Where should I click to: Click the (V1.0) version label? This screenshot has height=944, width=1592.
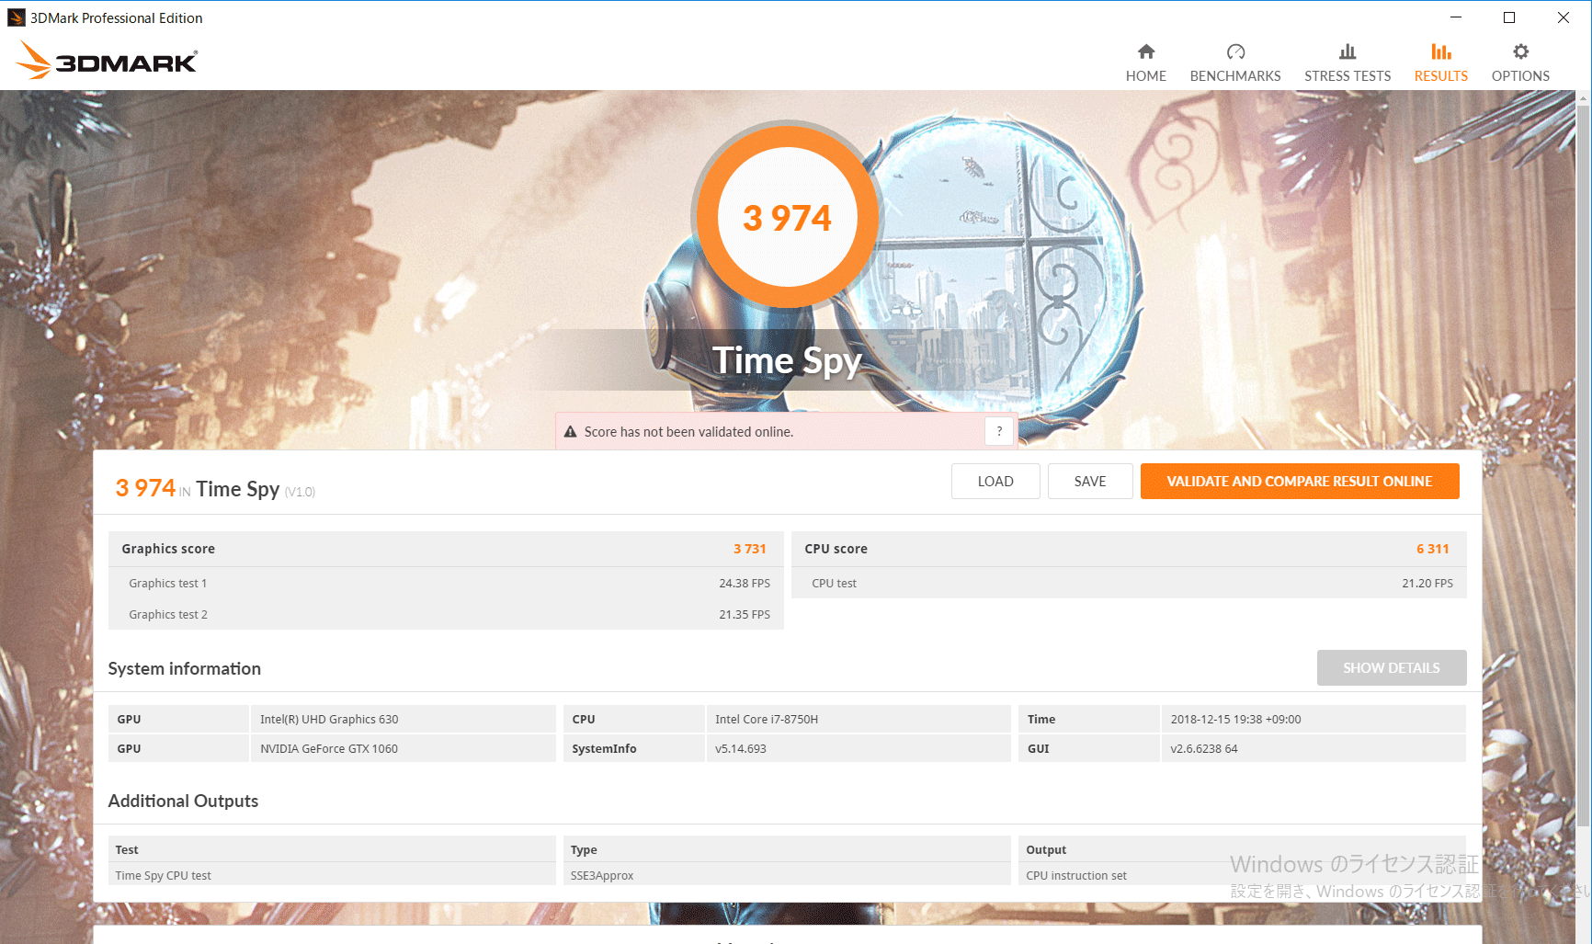[x=300, y=492]
